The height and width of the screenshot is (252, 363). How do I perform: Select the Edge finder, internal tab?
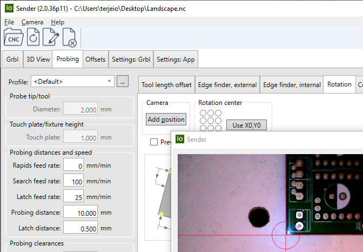pyautogui.click(x=292, y=85)
